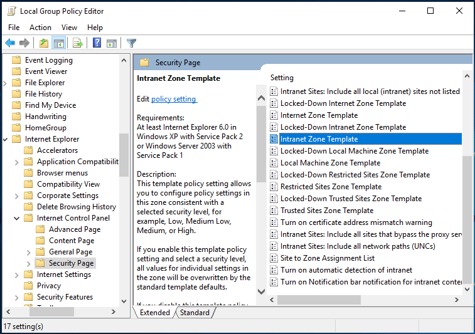475x334 pixels.
Task: Click folder icon next to Privacy
Action: pyautogui.click(x=28, y=286)
